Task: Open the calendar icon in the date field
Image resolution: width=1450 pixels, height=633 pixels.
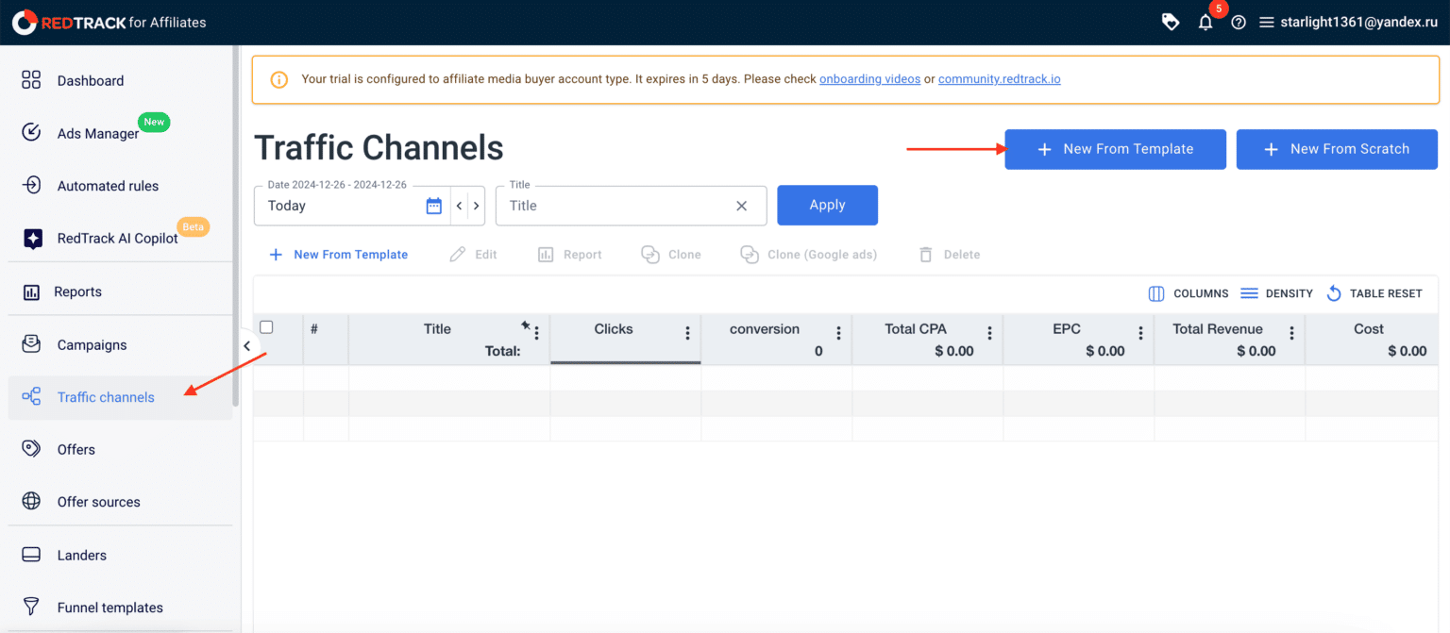Action: [433, 205]
